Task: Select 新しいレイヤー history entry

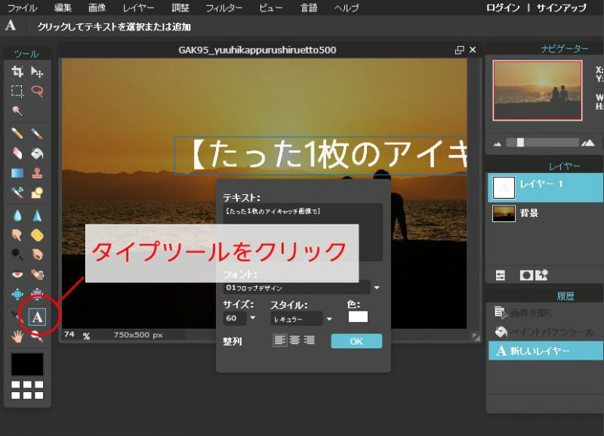Action: click(546, 351)
